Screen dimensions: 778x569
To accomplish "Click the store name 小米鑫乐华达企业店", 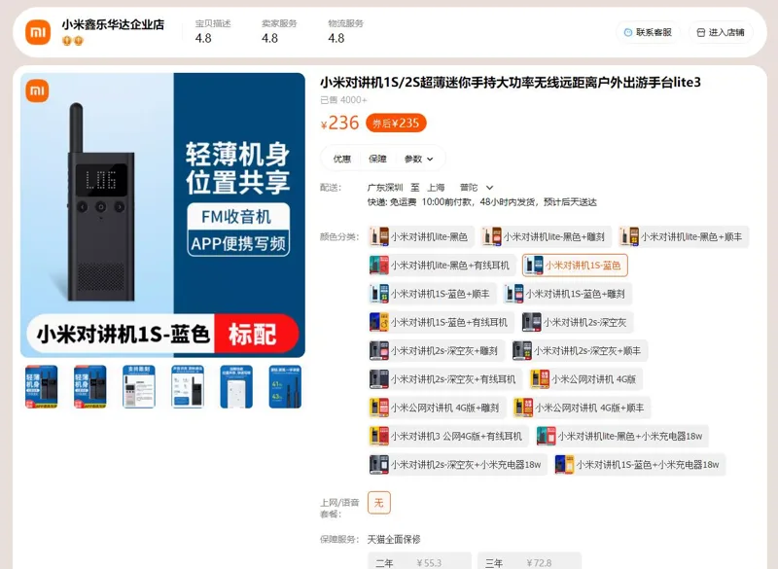I will click(113, 24).
